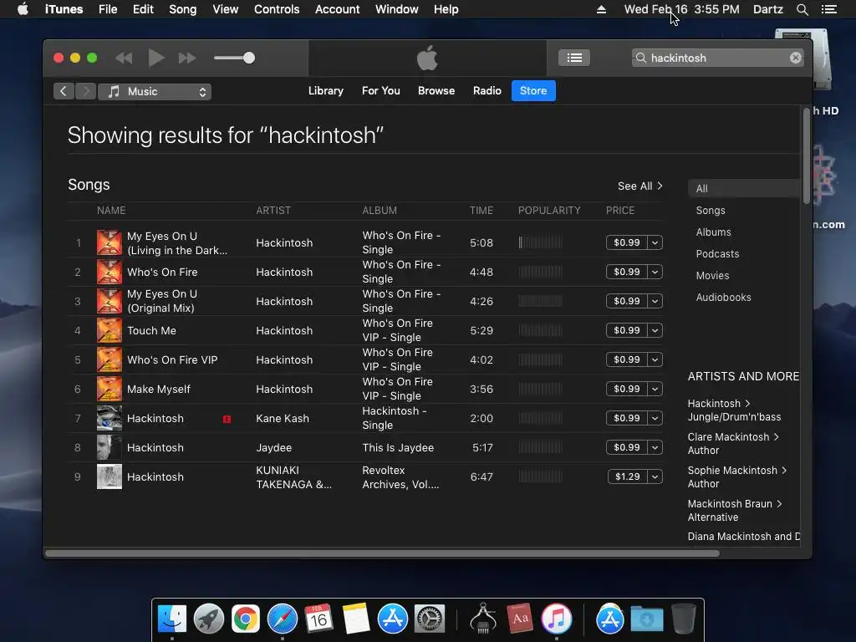Filter results by Songs
856x642 pixels.
[x=711, y=210]
